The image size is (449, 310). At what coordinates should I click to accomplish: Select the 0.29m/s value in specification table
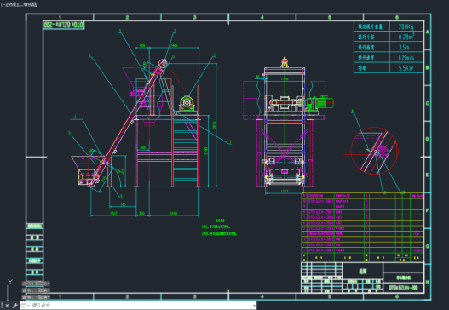coord(406,58)
